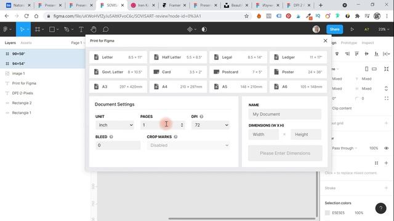
Task: Open the browser home page icon
Action: [x=36, y=16]
